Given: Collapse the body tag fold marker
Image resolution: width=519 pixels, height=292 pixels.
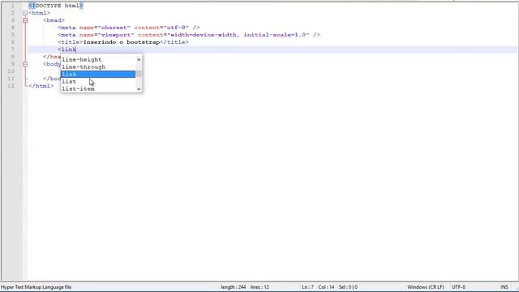Looking at the screenshot, I should coord(25,64).
